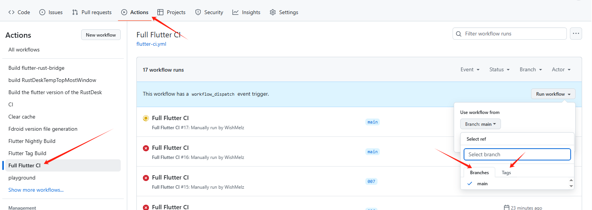
Task: Click the Security shield icon
Action: coord(198,12)
